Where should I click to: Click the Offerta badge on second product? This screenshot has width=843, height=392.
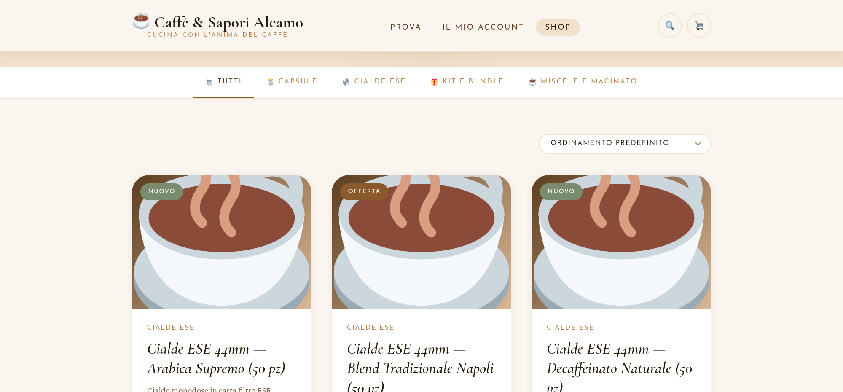(x=364, y=191)
